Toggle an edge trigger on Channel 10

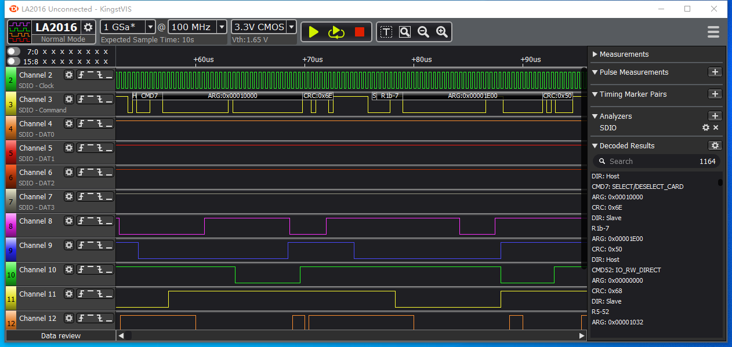pos(81,269)
